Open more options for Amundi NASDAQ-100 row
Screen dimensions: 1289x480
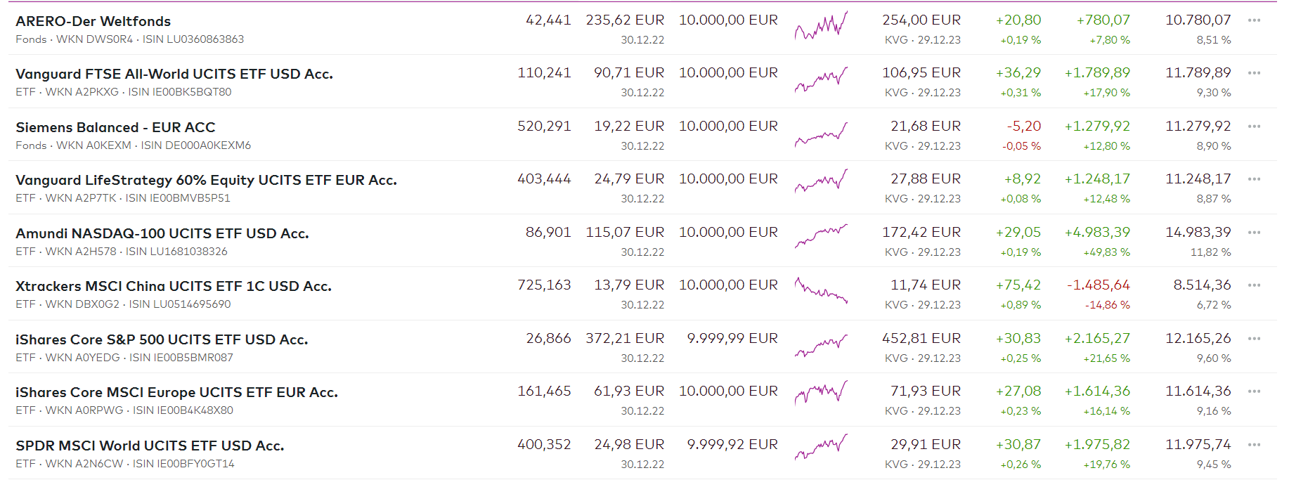pos(1254,233)
